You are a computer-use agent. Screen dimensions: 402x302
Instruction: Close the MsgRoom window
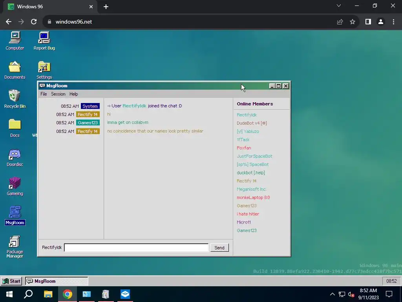[x=286, y=86]
